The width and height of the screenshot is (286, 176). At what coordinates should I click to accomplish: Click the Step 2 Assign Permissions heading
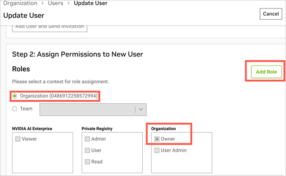(x=78, y=54)
